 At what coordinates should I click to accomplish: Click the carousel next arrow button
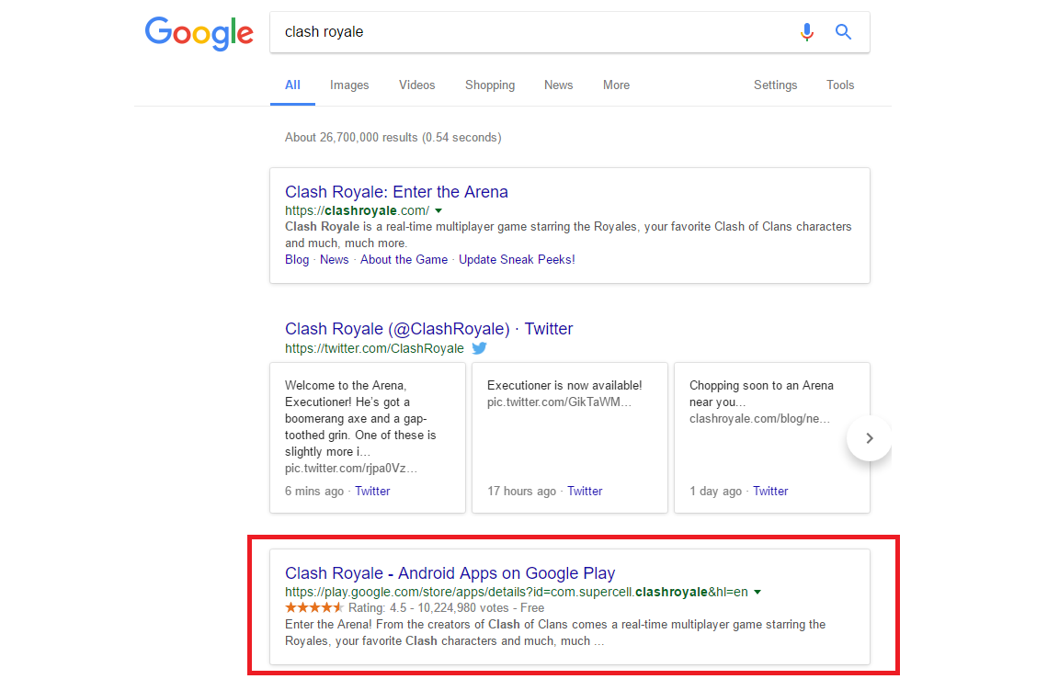pyautogui.click(x=869, y=438)
